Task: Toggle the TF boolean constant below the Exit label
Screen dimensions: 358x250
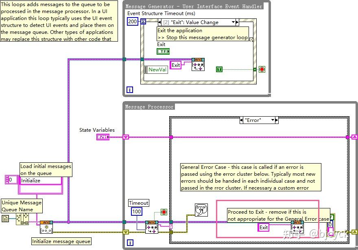Action: [163, 51]
